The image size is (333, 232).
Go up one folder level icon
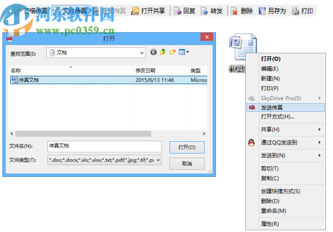pos(163,52)
